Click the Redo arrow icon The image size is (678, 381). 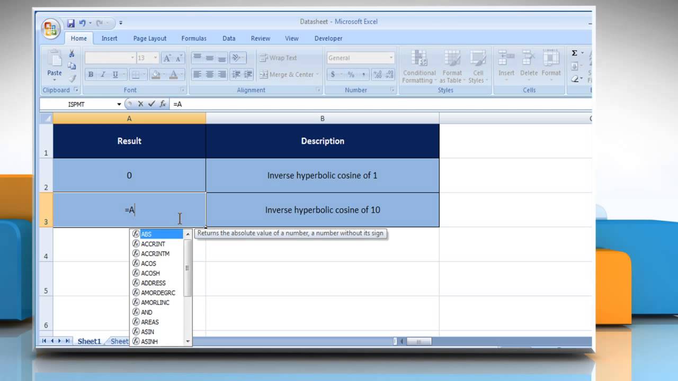pos(99,23)
